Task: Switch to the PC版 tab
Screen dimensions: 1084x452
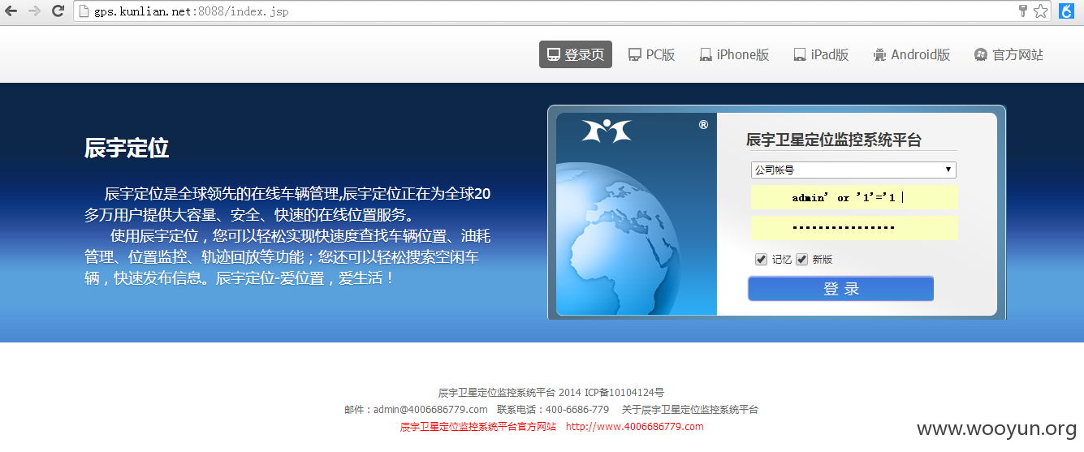Action: (652, 55)
